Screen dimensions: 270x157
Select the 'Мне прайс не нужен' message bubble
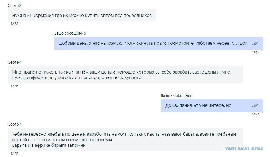click(125, 75)
